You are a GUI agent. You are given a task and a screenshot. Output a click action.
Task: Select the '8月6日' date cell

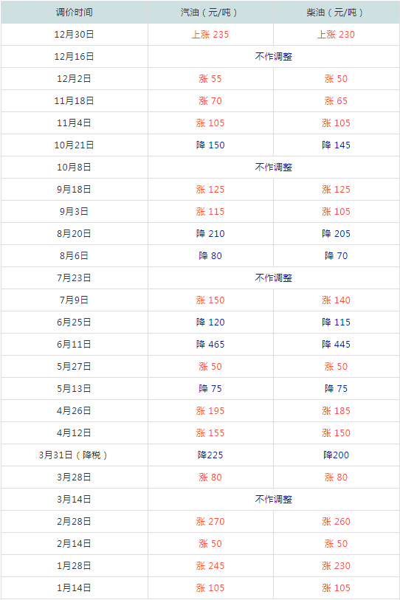[75, 256]
